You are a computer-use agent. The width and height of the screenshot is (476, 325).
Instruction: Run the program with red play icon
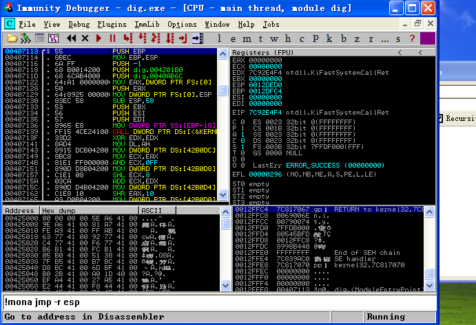point(99,38)
